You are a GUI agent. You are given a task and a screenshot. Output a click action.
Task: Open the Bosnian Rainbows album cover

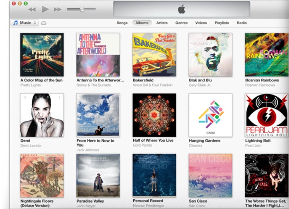pos(267,55)
